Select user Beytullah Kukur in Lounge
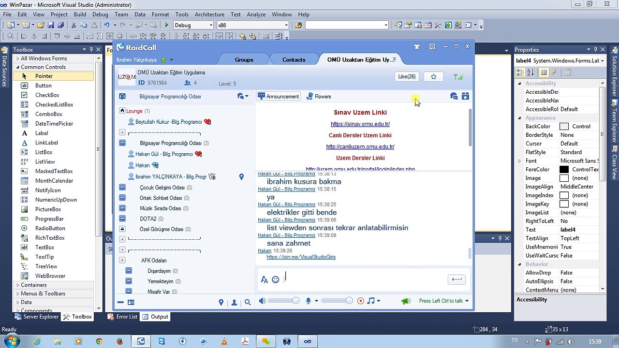The height and width of the screenshot is (348, 619). pyautogui.click(x=168, y=122)
